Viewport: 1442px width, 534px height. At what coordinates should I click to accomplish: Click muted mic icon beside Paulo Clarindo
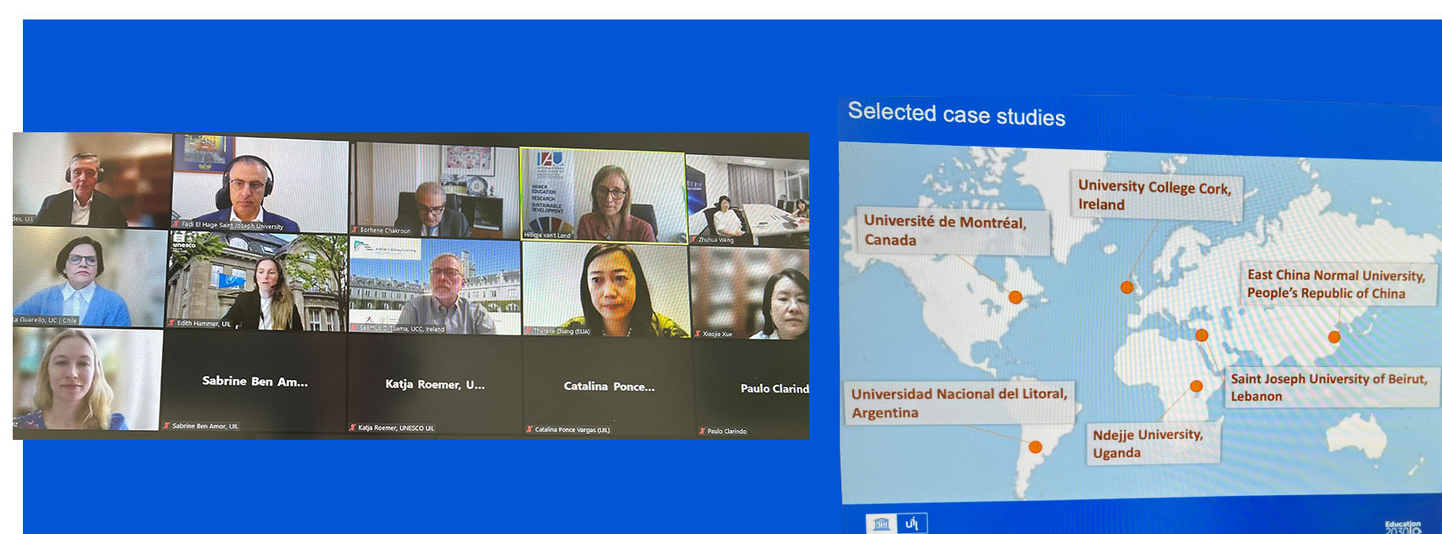coord(702,431)
